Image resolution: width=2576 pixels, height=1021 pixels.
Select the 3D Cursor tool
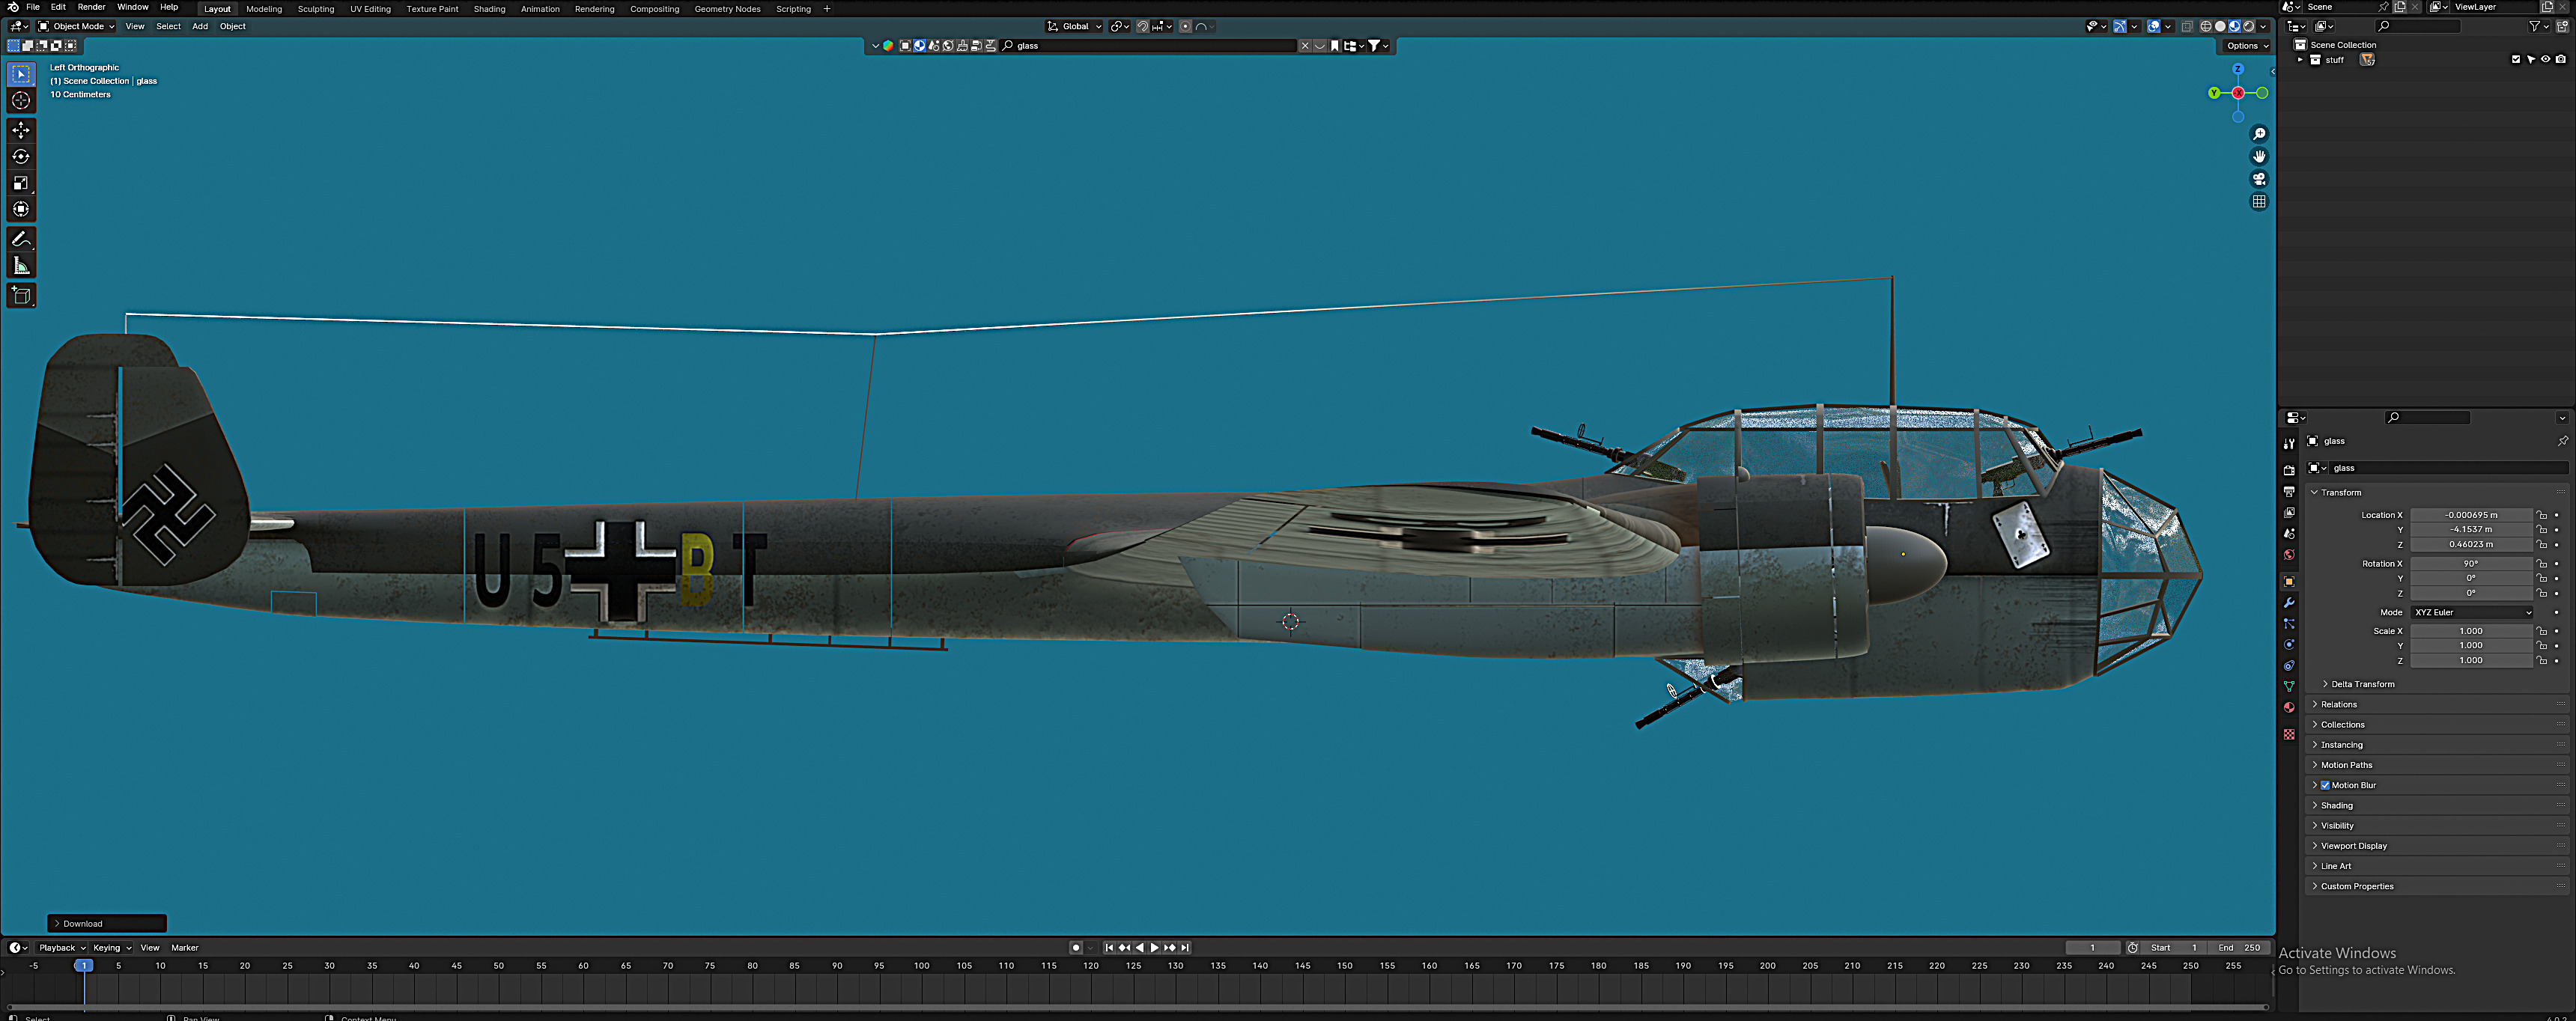point(21,100)
